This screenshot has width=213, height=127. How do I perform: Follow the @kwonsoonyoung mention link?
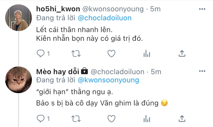(108, 80)
